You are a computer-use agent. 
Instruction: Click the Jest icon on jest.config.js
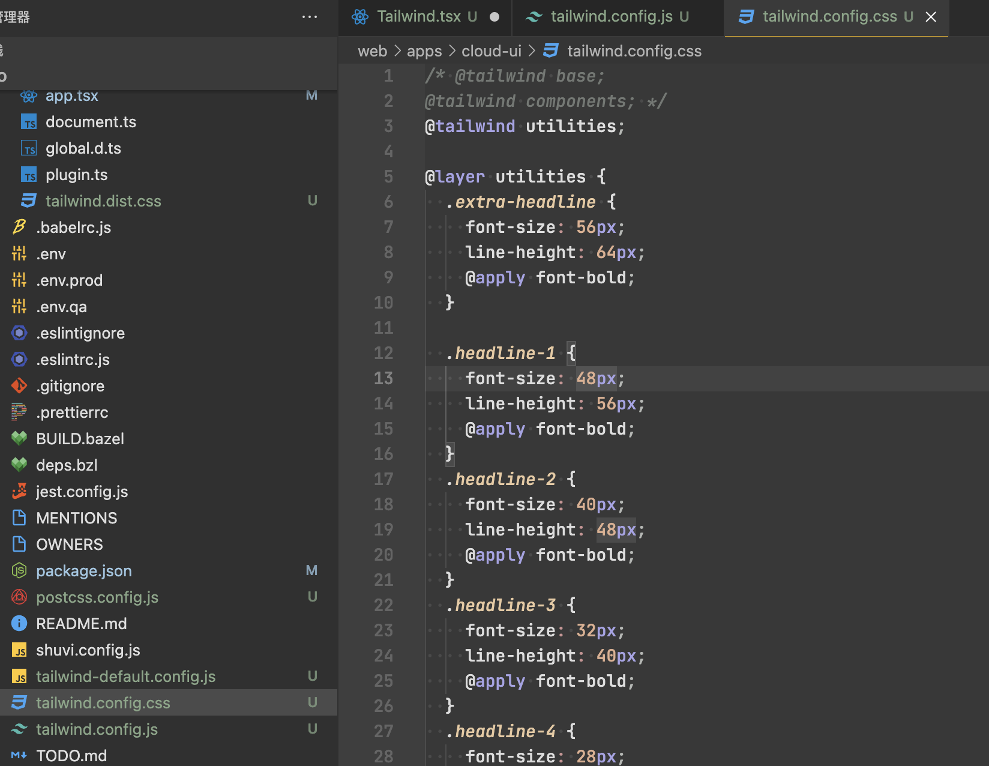coord(19,491)
